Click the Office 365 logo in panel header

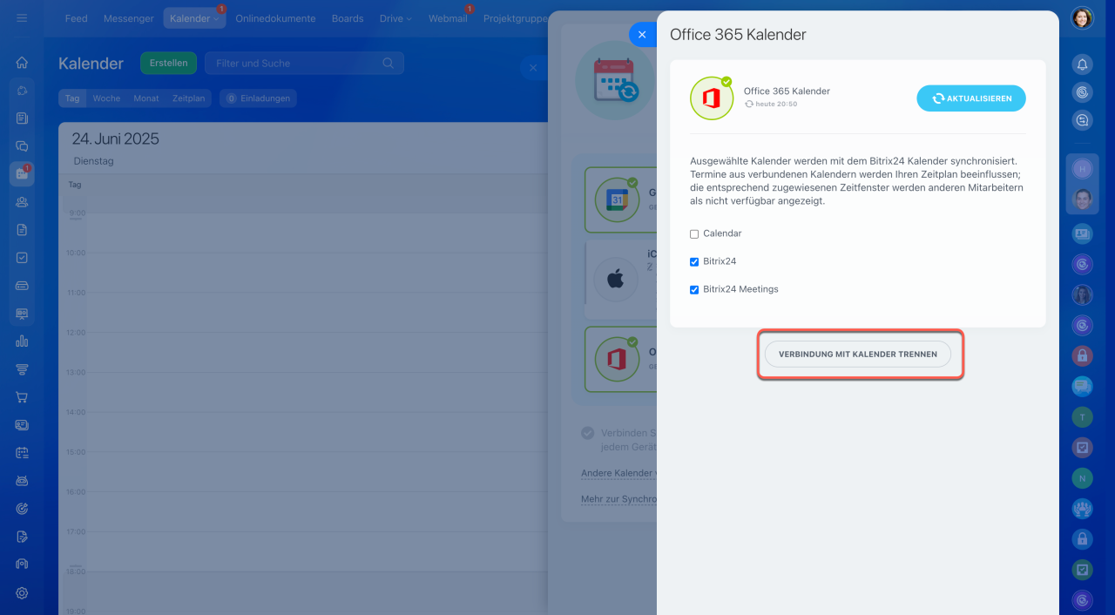(x=712, y=98)
